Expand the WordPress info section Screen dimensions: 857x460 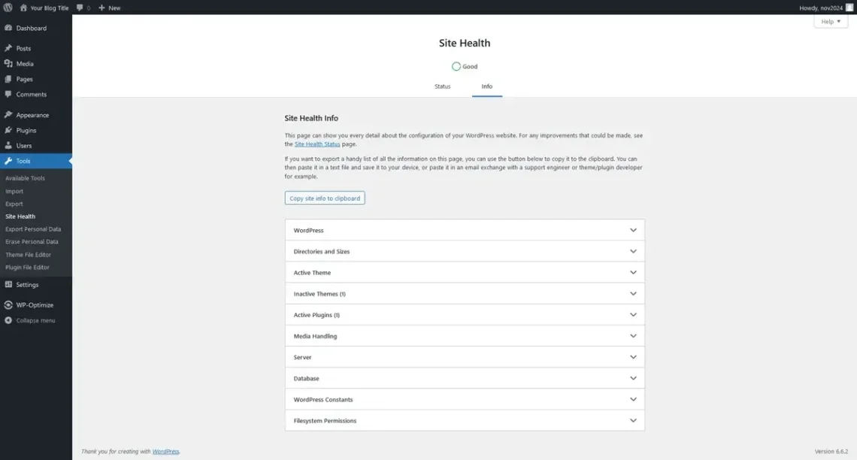pos(464,229)
